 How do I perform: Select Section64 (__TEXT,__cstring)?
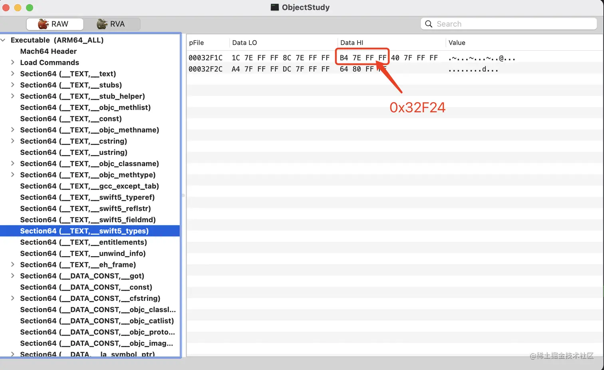(x=74, y=141)
